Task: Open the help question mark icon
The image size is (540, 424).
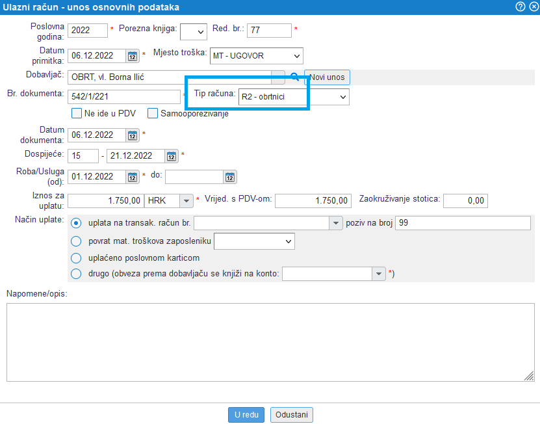Action: tap(520, 7)
